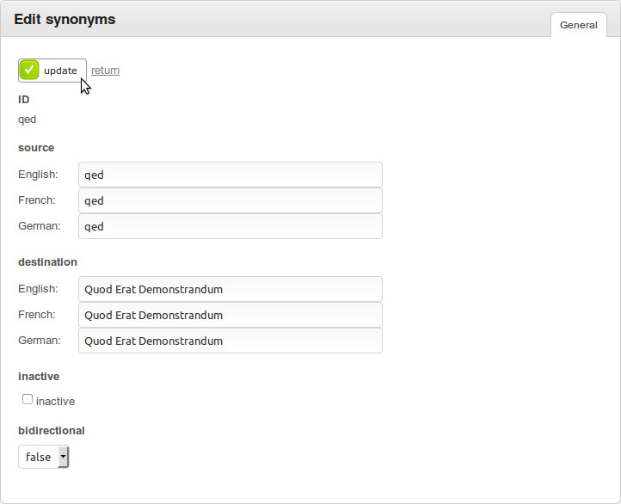Switch to the General tab
This screenshot has height=504, width=621.
(579, 25)
